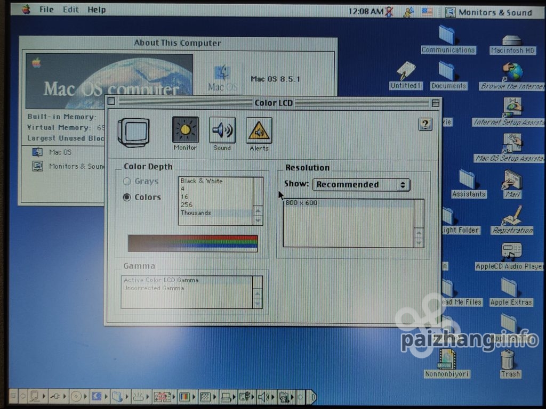
Task: Select the 800 x 600 resolution
Action: click(302, 203)
